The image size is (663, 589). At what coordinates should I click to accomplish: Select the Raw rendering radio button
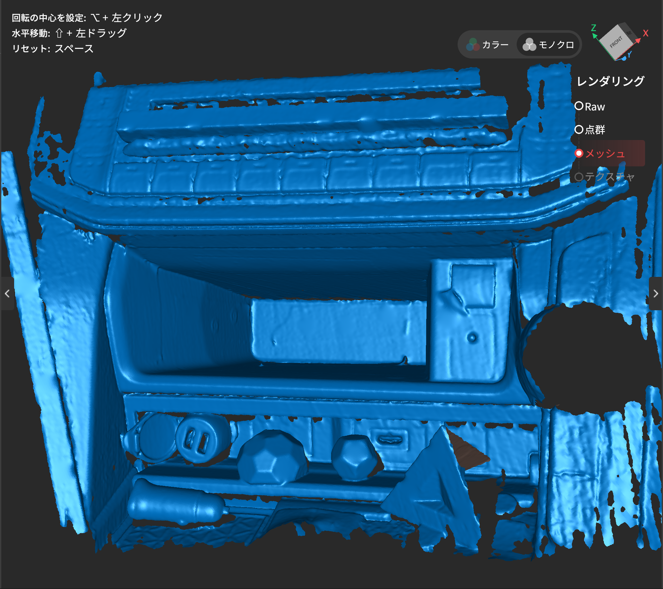point(579,106)
